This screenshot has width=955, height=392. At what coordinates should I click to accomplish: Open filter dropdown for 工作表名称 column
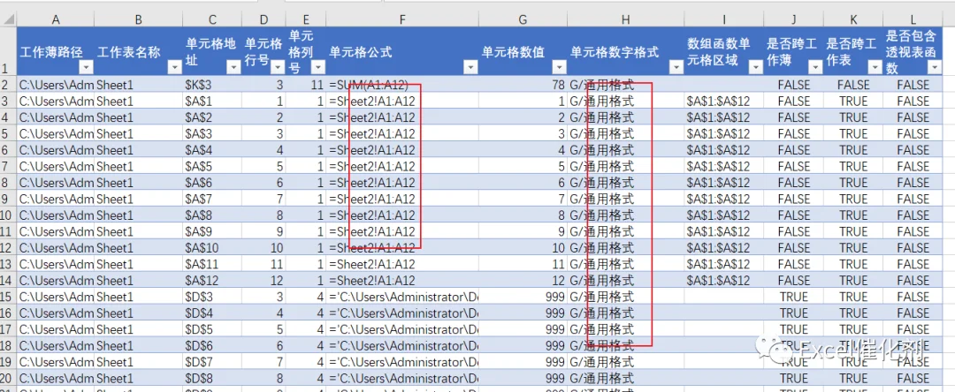coord(174,67)
